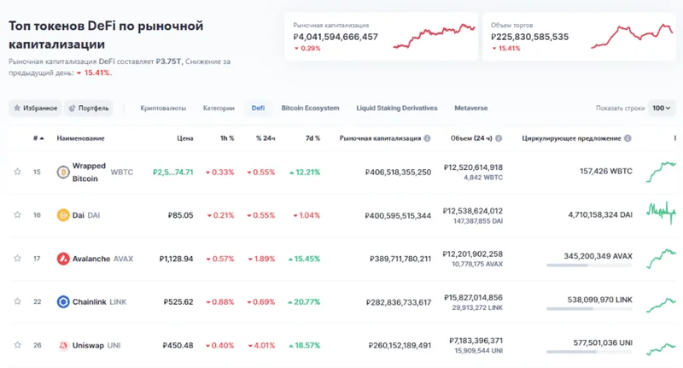Click info icon beside Объем (24 ч) column

tap(498, 138)
